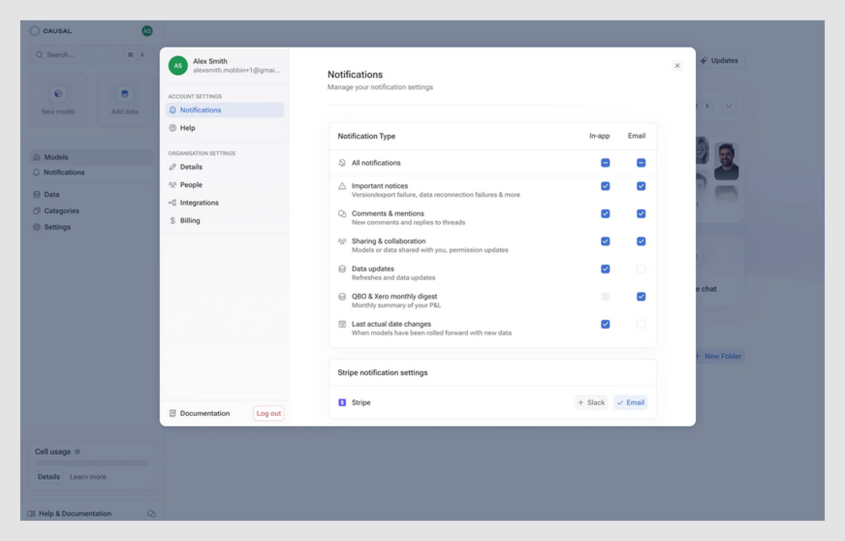This screenshot has width=845, height=541.
Task: Click the All notifications bell-off icon
Action: click(x=342, y=163)
